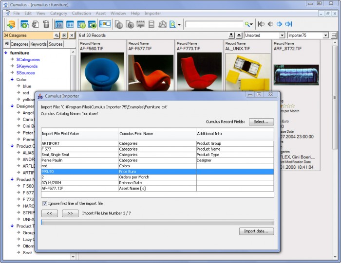The height and width of the screenshot is (263, 341).
Task: Click the quick search magnifier icon
Action: point(247,24)
